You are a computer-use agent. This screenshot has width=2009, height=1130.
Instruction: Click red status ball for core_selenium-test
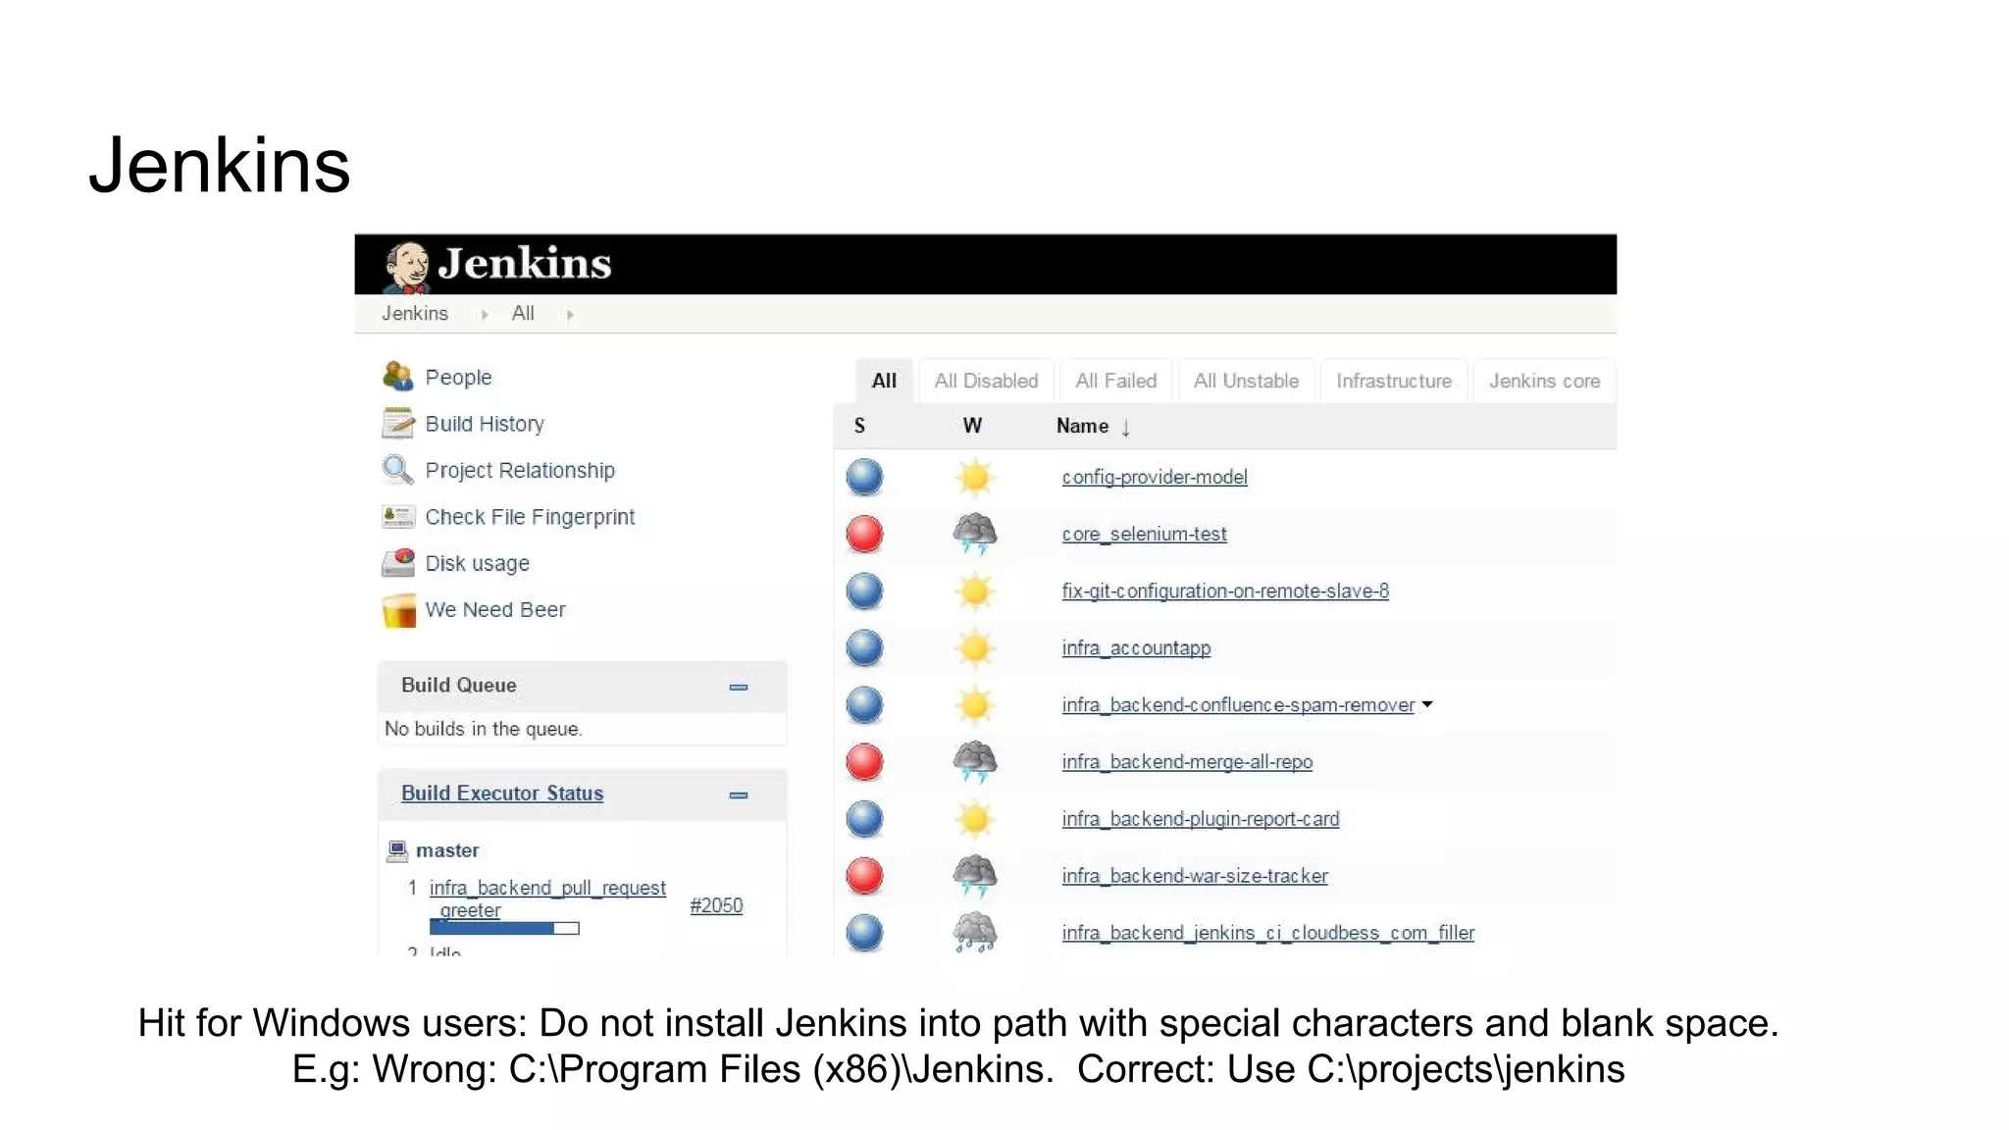pos(864,535)
